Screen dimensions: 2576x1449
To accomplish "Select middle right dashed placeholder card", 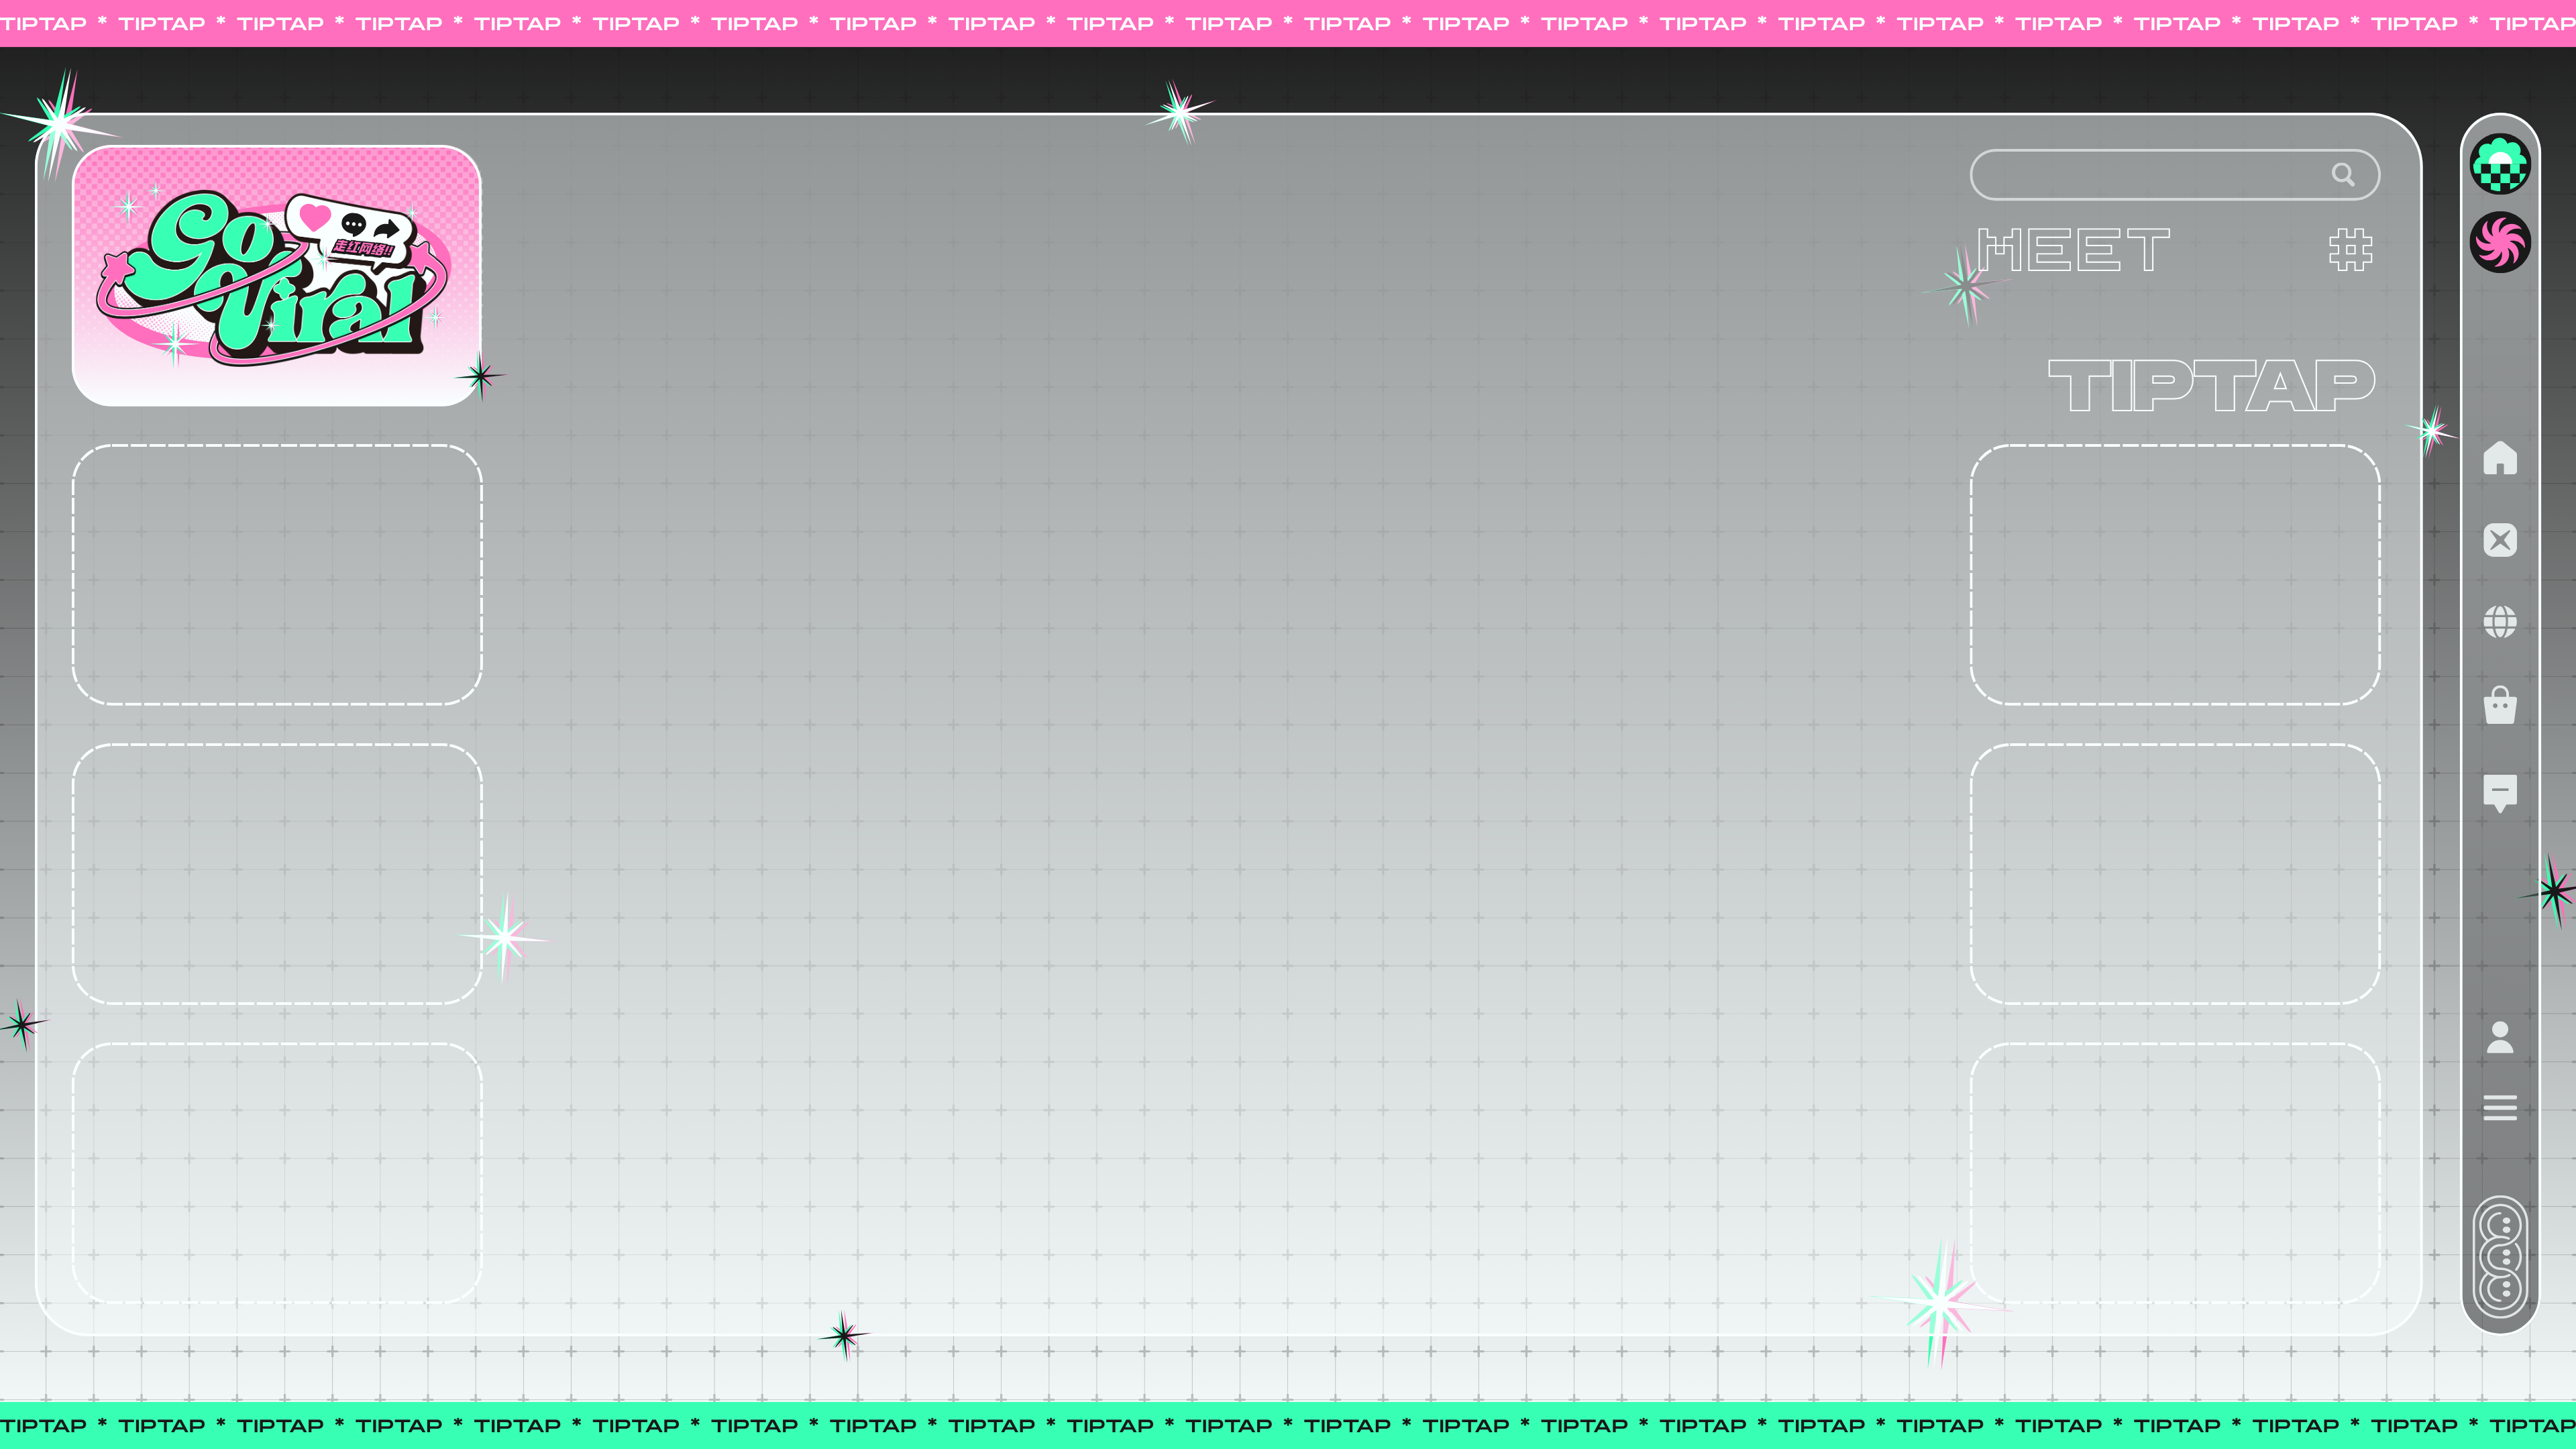I will pyautogui.click(x=2174, y=874).
